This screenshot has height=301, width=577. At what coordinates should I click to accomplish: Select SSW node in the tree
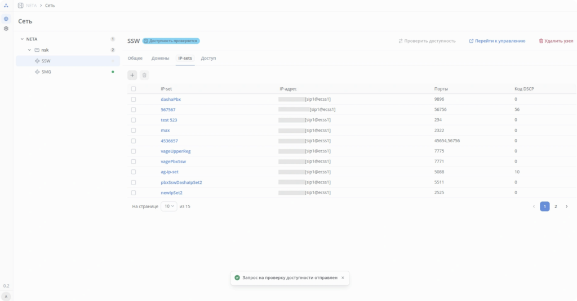[x=68, y=61]
